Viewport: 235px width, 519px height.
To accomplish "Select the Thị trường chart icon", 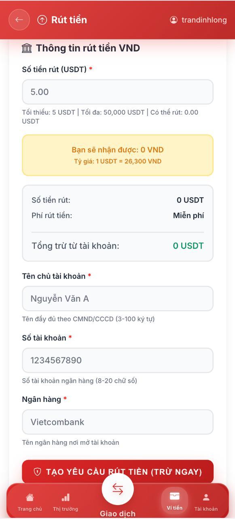I will [66, 496].
